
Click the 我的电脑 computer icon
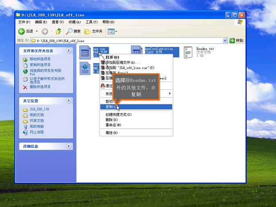(x=25, y=127)
